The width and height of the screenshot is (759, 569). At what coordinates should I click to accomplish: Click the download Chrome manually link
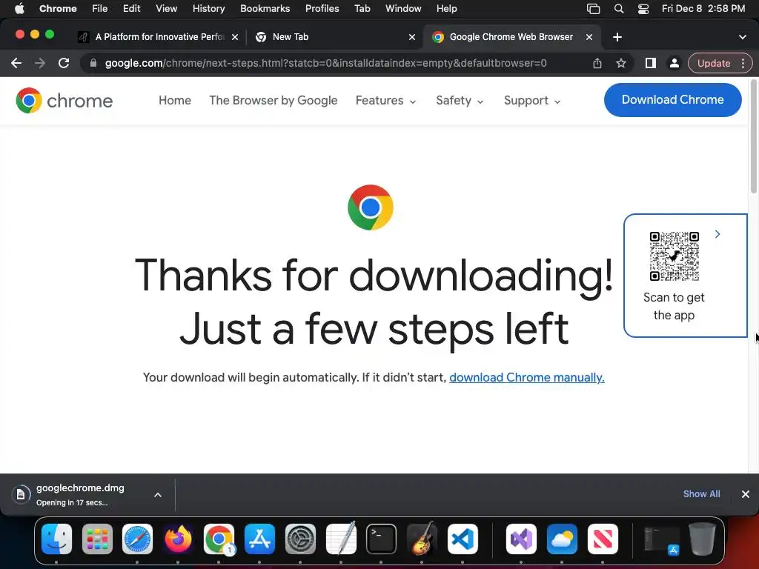click(527, 377)
